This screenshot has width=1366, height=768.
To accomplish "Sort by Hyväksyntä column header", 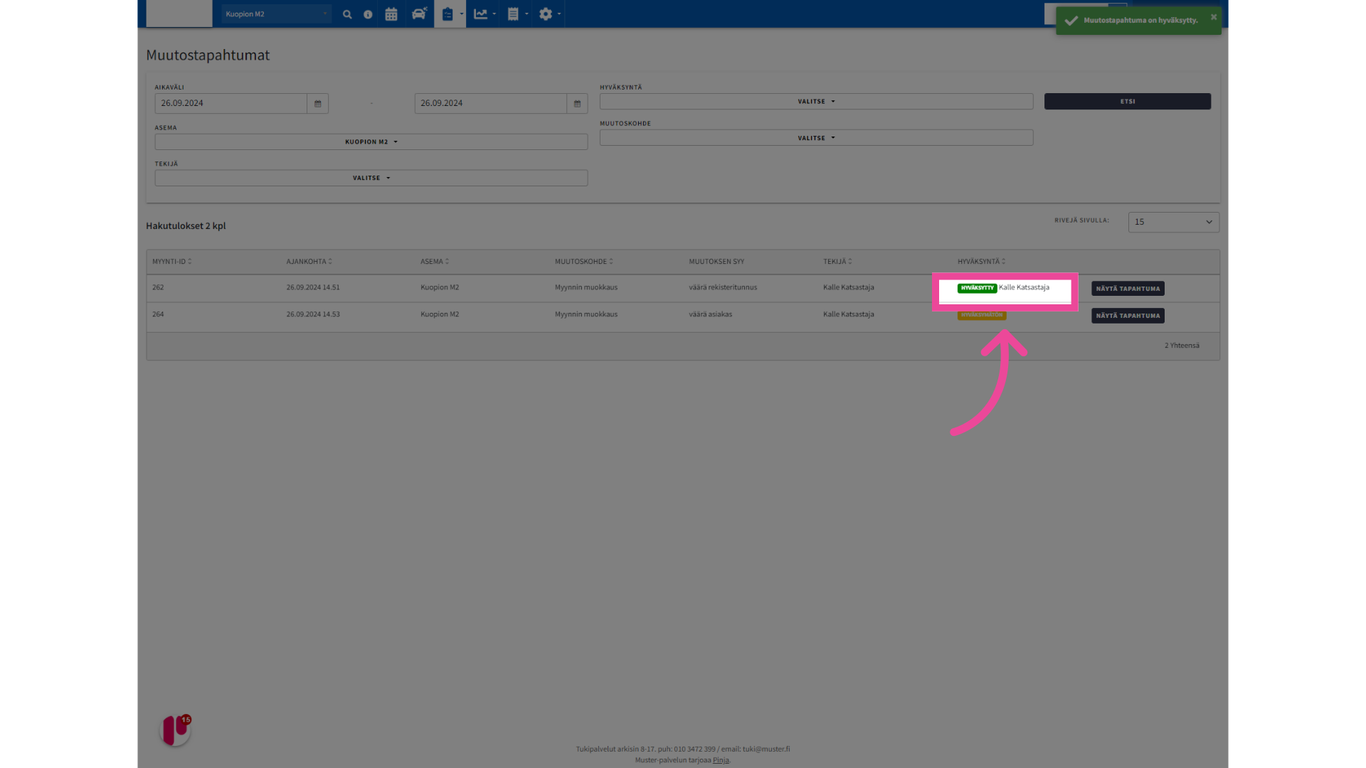I will (x=981, y=262).
